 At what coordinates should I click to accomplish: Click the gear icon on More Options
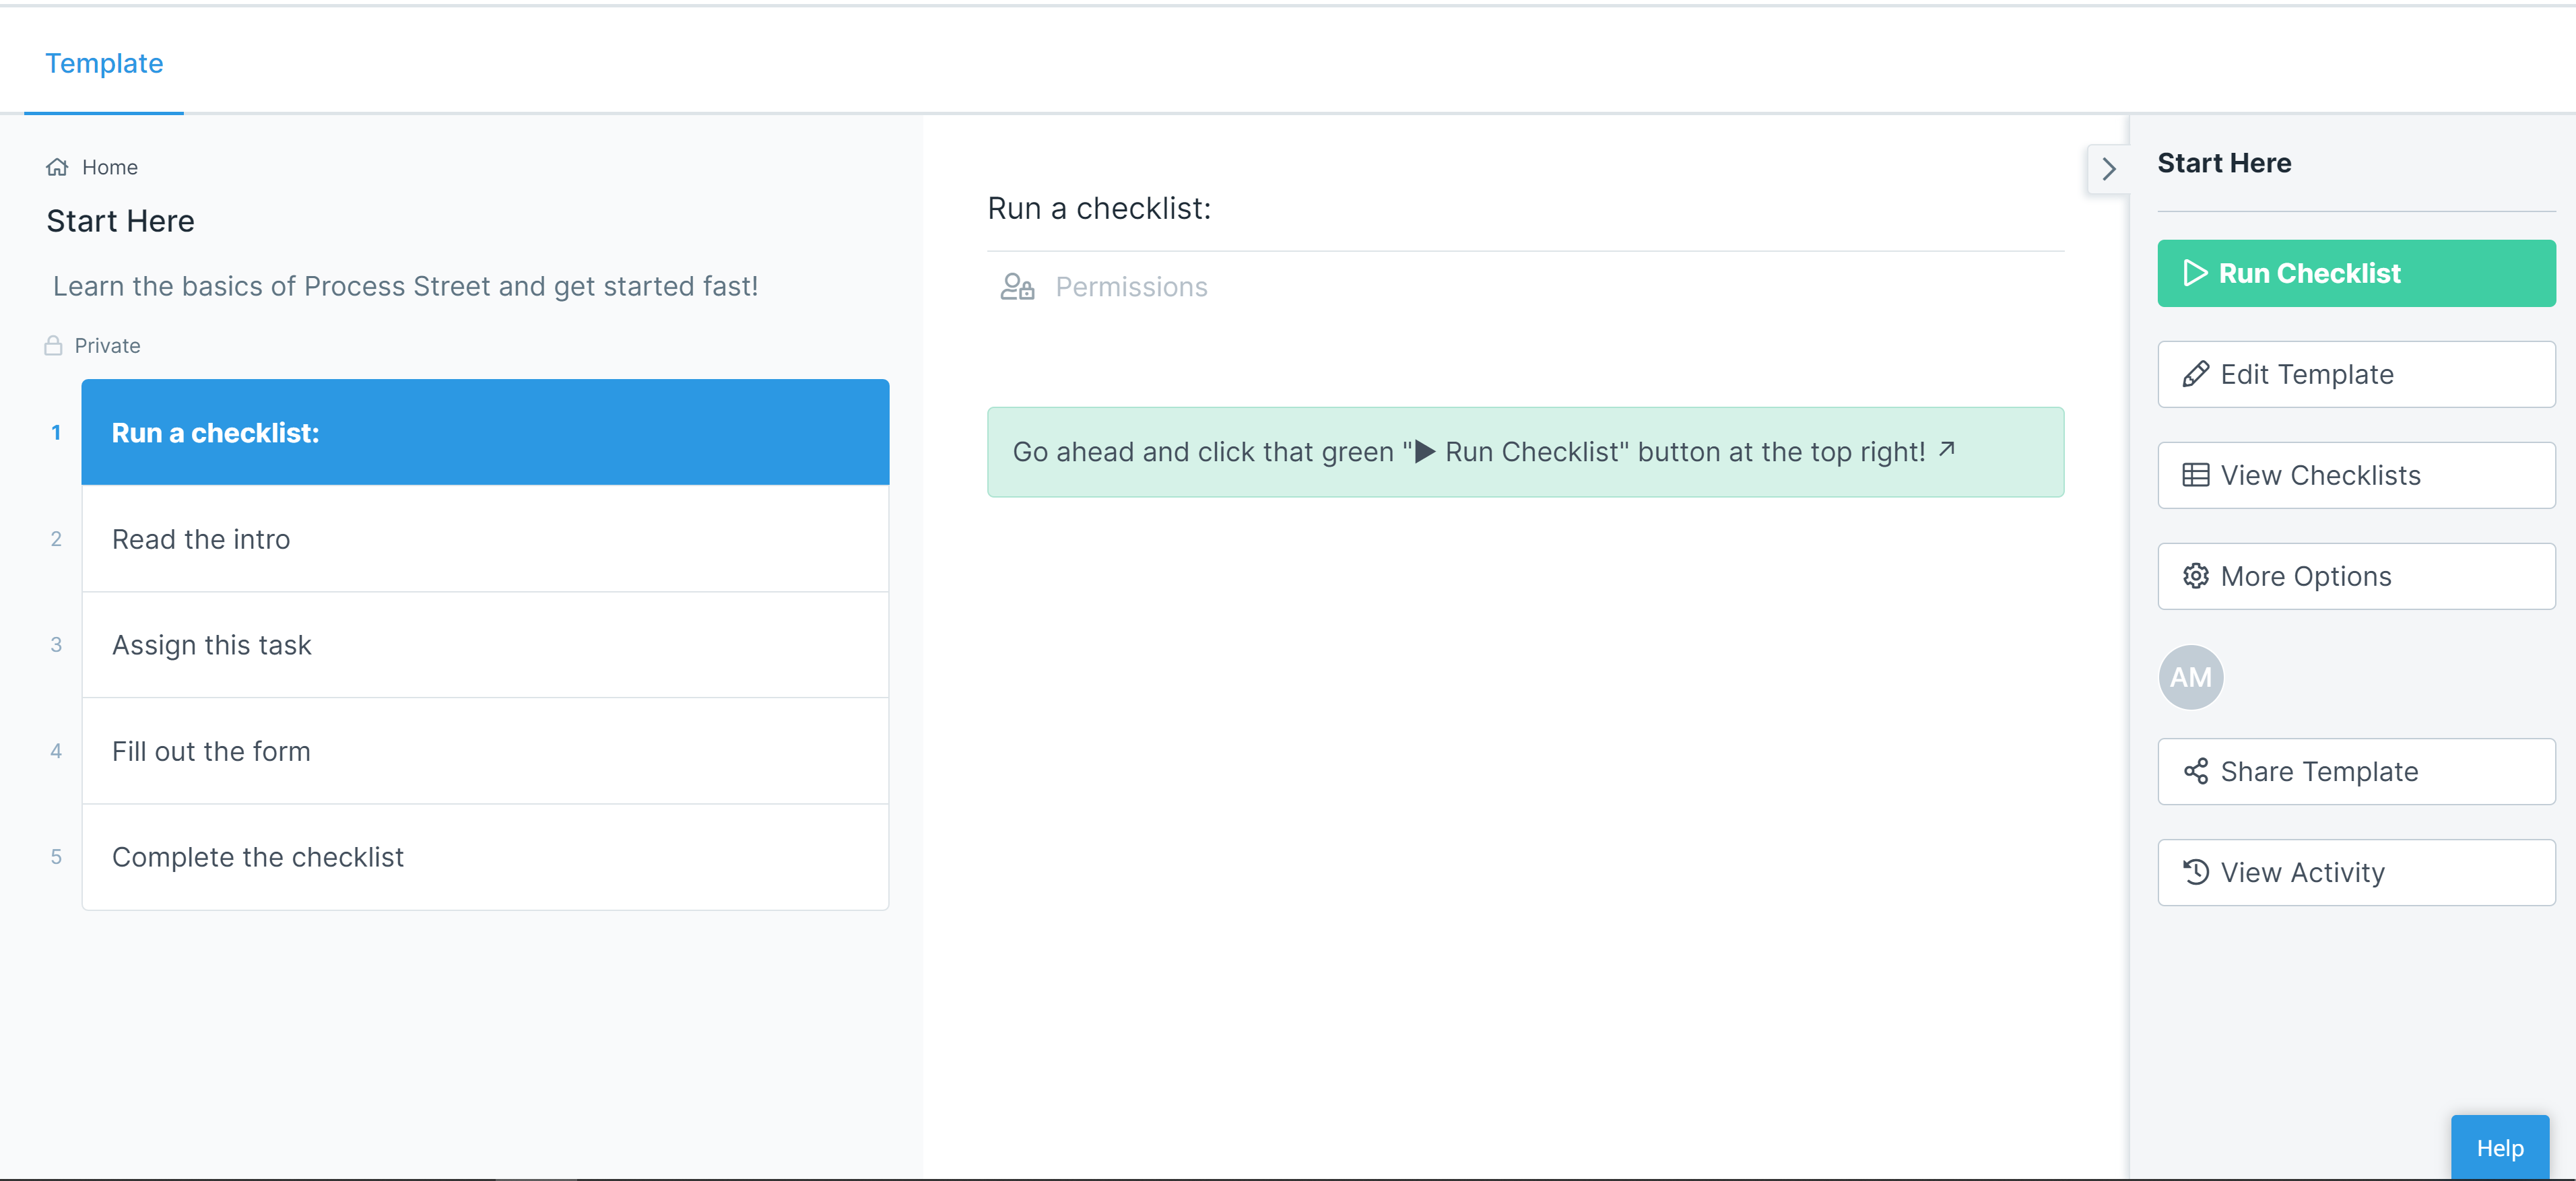[2195, 577]
